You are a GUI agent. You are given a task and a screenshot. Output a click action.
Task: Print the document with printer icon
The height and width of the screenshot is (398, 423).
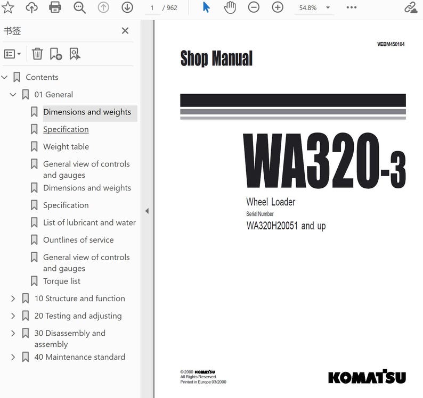click(55, 7)
